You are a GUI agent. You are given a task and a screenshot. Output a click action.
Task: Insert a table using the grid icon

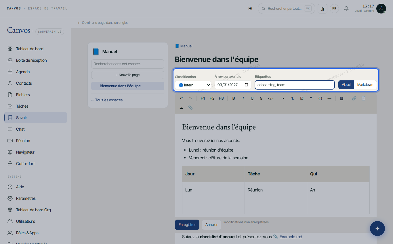pos(342,98)
